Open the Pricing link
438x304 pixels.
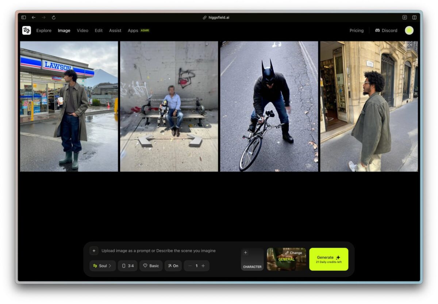356,31
